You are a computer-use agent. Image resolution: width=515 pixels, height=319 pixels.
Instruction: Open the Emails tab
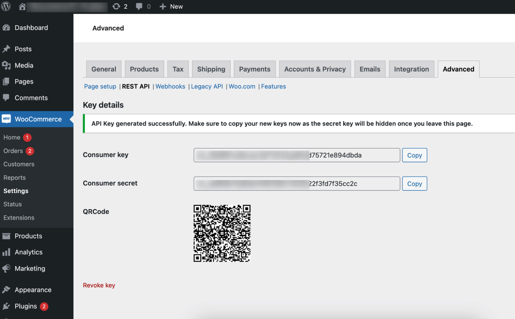pos(370,69)
